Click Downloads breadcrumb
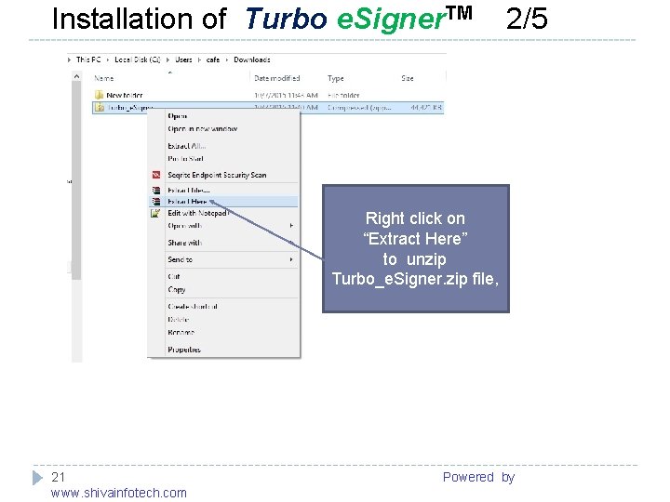670x502 pixels. 252,59
